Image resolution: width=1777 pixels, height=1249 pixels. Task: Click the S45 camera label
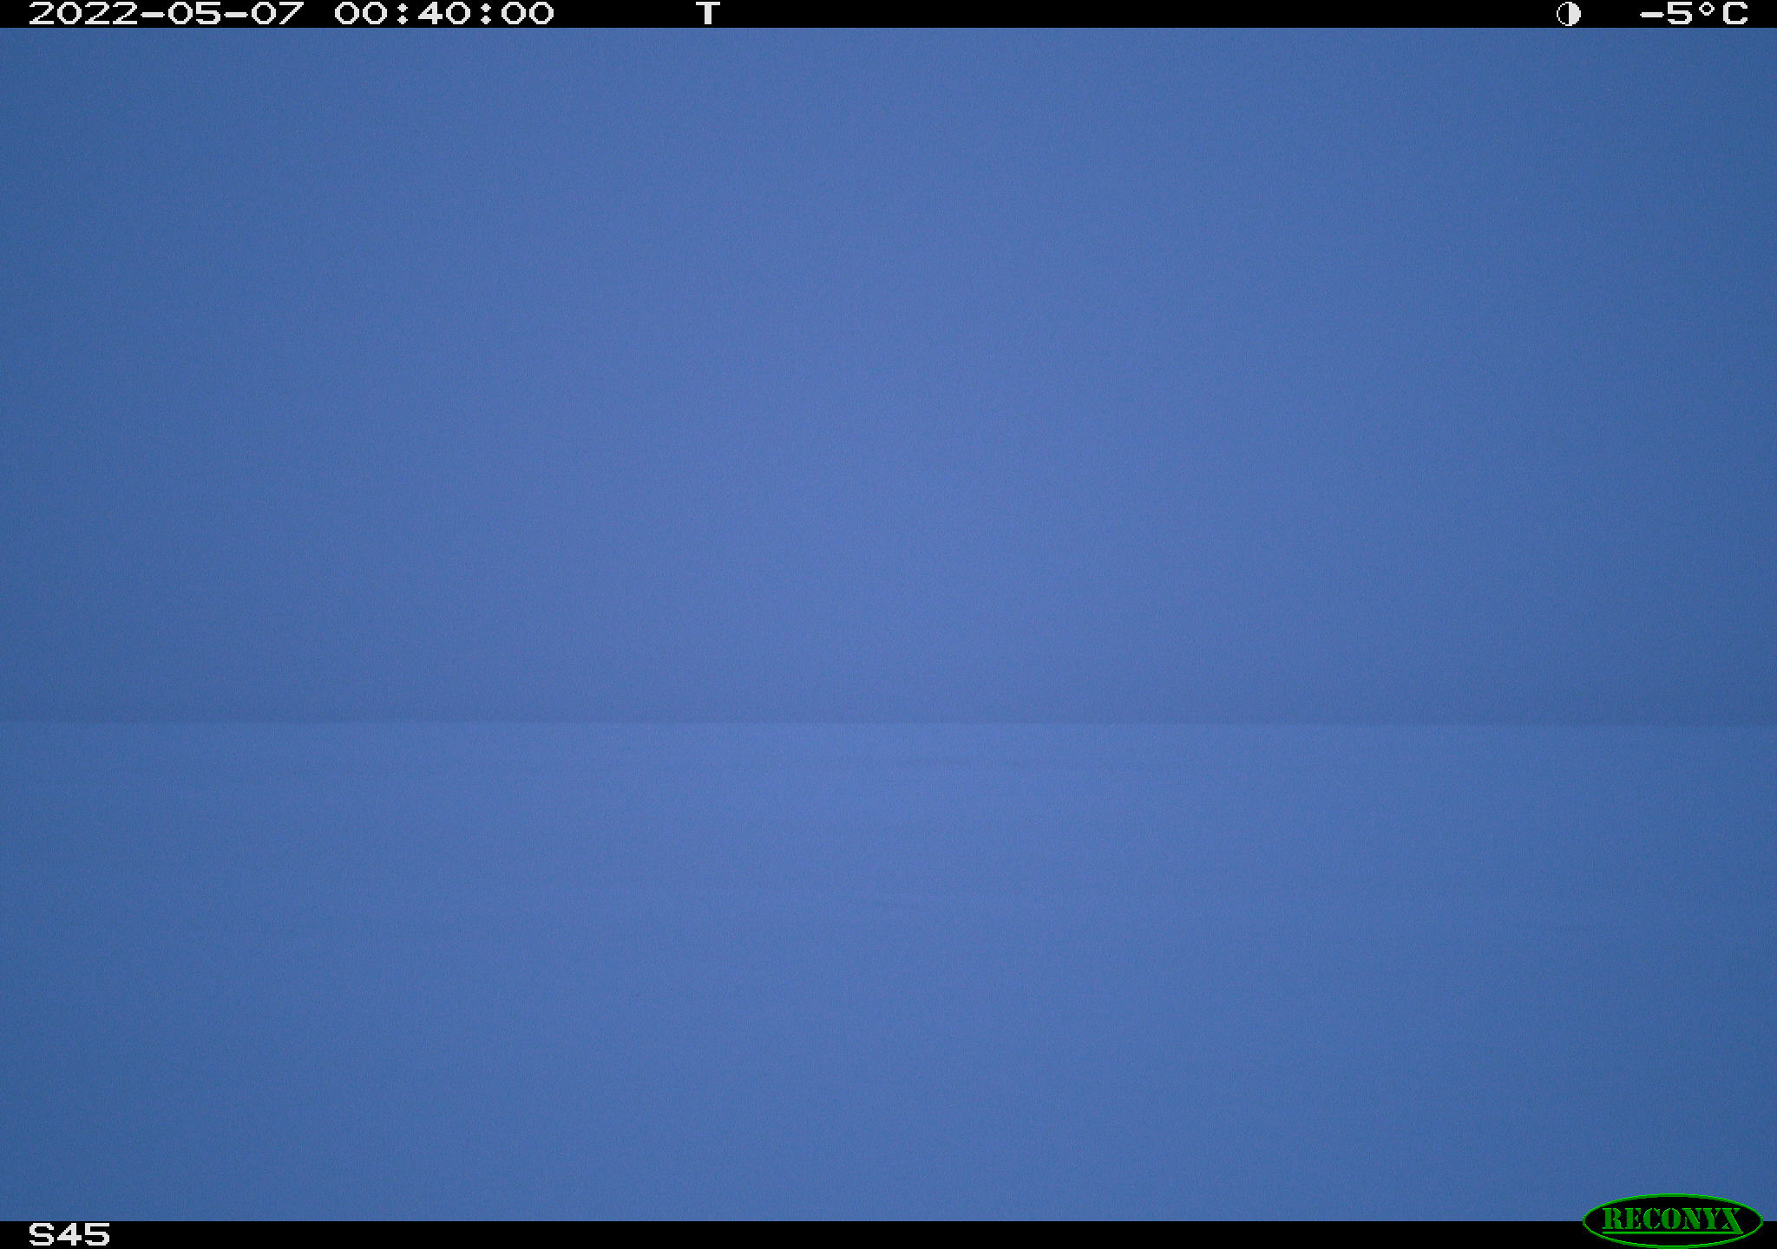pyautogui.click(x=69, y=1234)
